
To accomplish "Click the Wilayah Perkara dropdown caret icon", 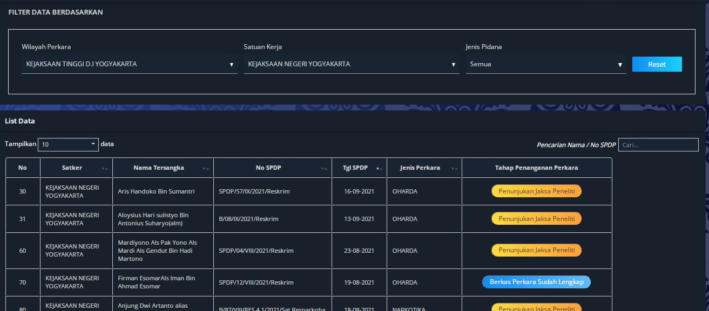I will coord(232,64).
